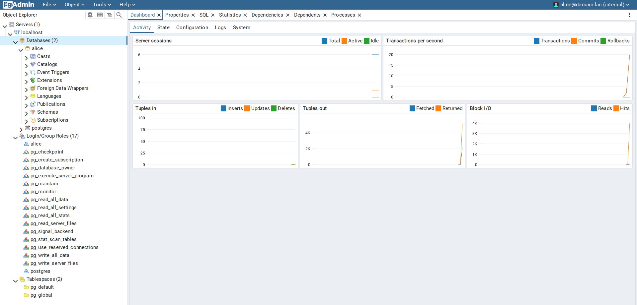Select the pg_monitor role

[x=43, y=192]
